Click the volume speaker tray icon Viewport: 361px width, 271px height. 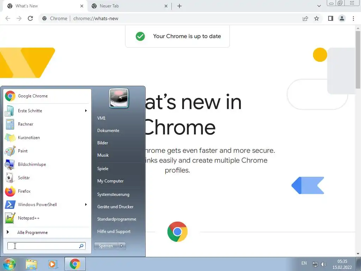coord(324,264)
